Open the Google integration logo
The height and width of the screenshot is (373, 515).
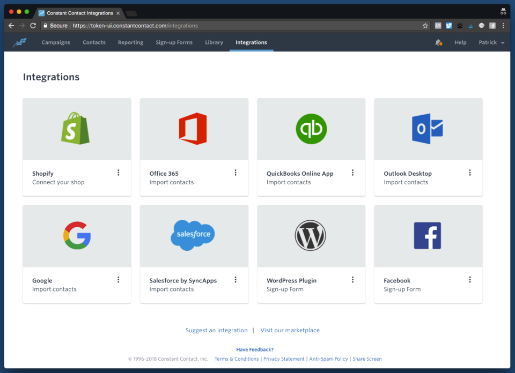[x=77, y=235]
